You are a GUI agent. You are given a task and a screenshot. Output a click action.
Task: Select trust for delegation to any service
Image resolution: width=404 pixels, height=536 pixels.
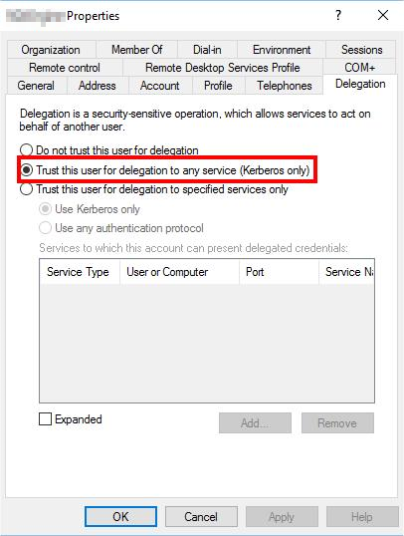point(27,169)
